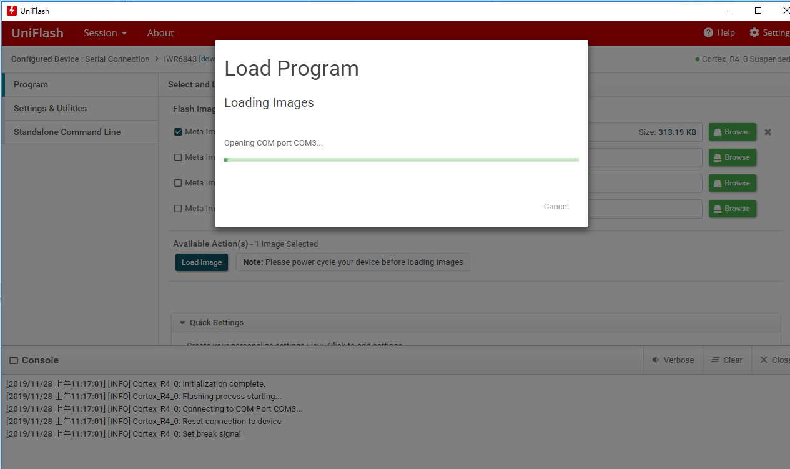This screenshot has width=790, height=469.
Task: Select Settings & Utilities sidebar tab
Action: [81, 108]
